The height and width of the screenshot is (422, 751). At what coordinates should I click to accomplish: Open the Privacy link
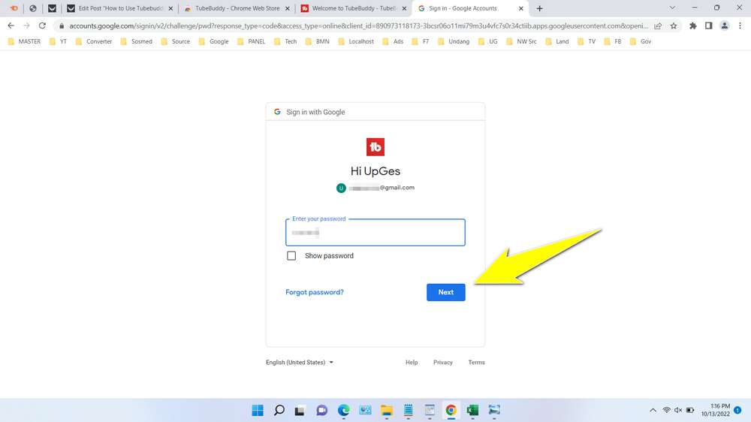click(x=442, y=363)
